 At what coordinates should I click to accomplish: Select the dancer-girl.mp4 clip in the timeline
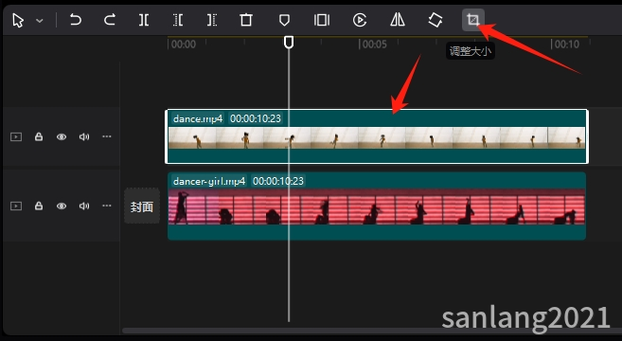(377, 206)
